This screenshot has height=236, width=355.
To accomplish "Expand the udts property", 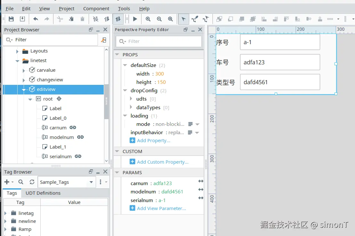I will 131,99.
